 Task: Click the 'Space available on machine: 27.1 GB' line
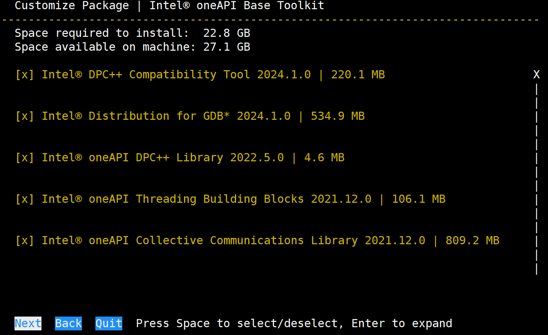point(133,47)
